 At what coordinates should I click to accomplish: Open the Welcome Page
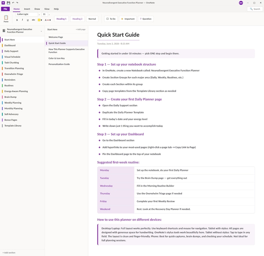point(66,37)
